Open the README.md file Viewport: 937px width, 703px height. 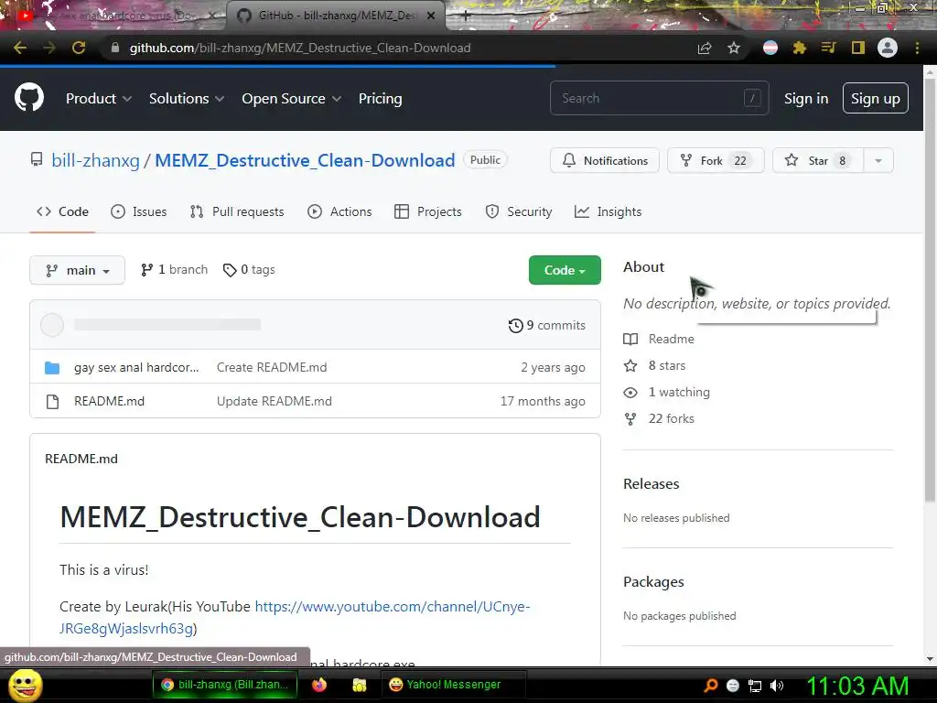[x=110, y=402]
